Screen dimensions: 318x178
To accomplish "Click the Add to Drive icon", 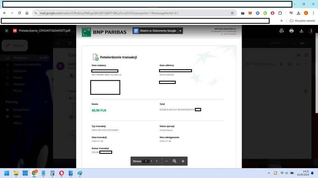I will point(281,30).
